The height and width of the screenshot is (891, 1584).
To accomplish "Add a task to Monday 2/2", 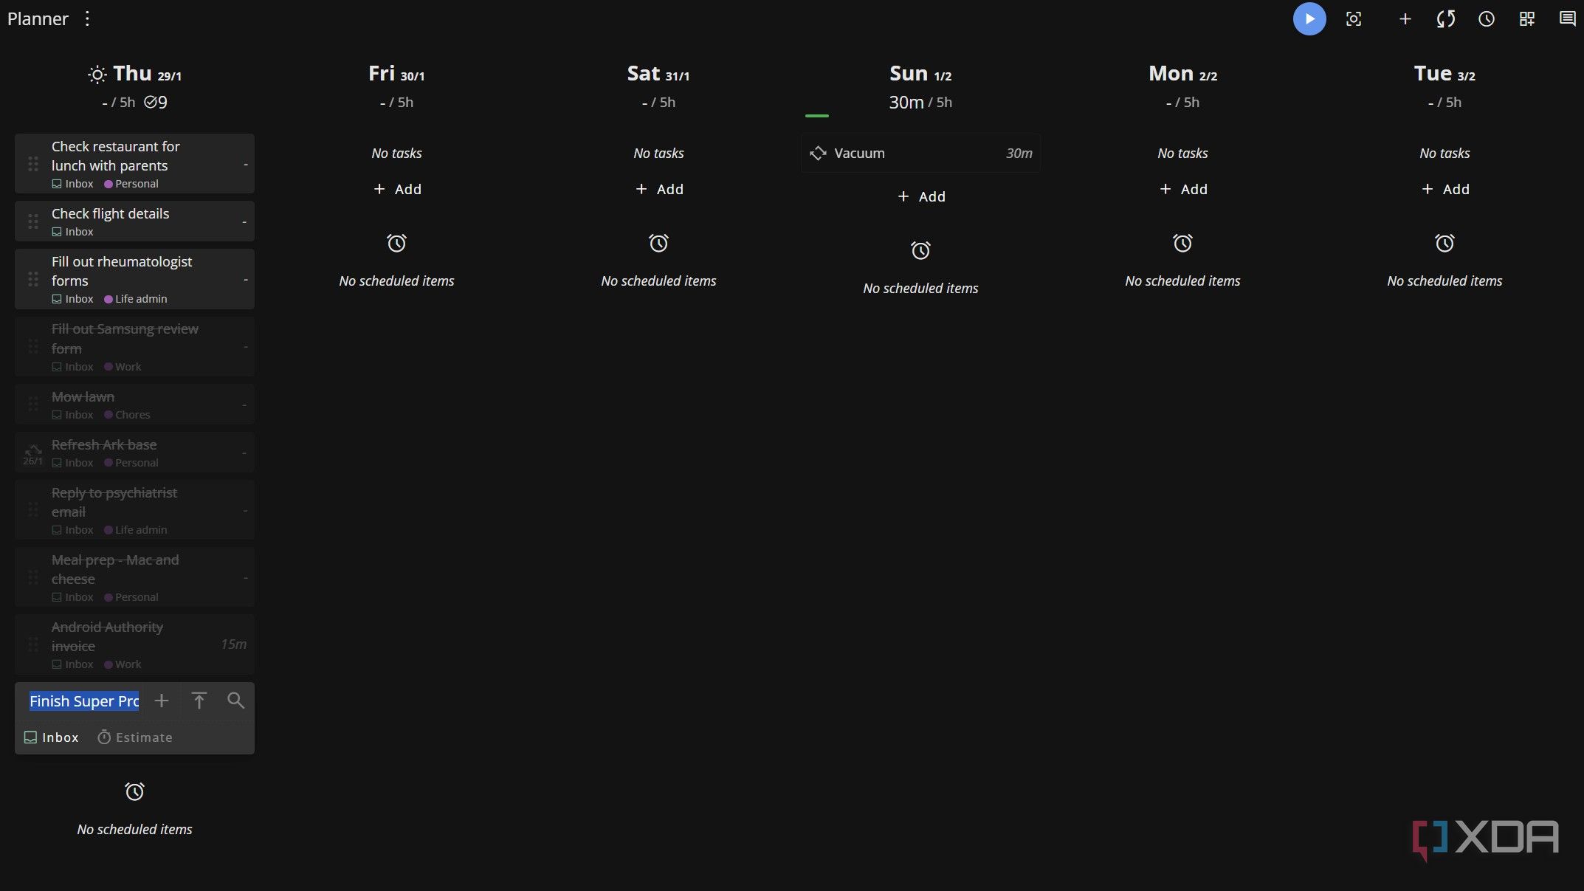I will 1183,189.
